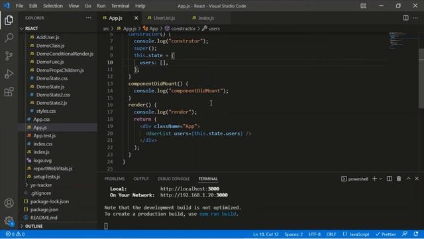424x239 pixels.
Task: Open Run and Debug view icon
Action: [x=9, y=74]
